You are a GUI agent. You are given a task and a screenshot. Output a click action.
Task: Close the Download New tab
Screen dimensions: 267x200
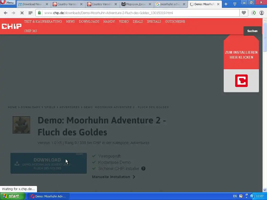(47, 4)
